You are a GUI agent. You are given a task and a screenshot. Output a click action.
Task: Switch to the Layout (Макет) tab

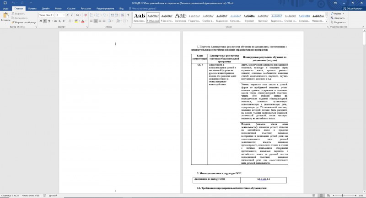coord(58,9)
